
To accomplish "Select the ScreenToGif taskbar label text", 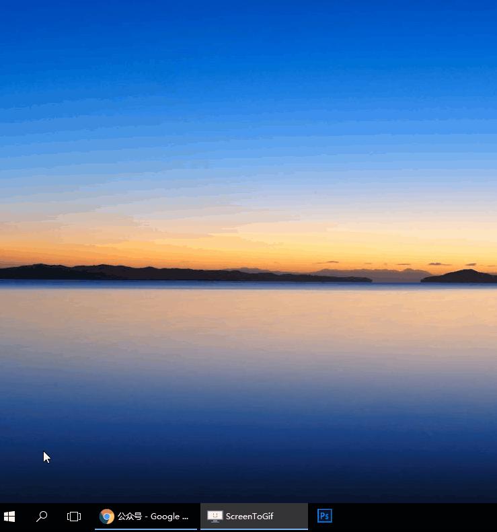I will (250, 517).
